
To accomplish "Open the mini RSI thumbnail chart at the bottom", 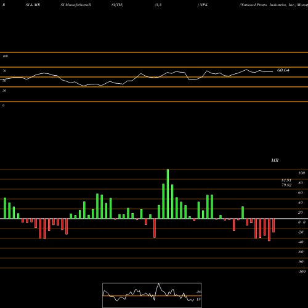I will coord(152,295).
